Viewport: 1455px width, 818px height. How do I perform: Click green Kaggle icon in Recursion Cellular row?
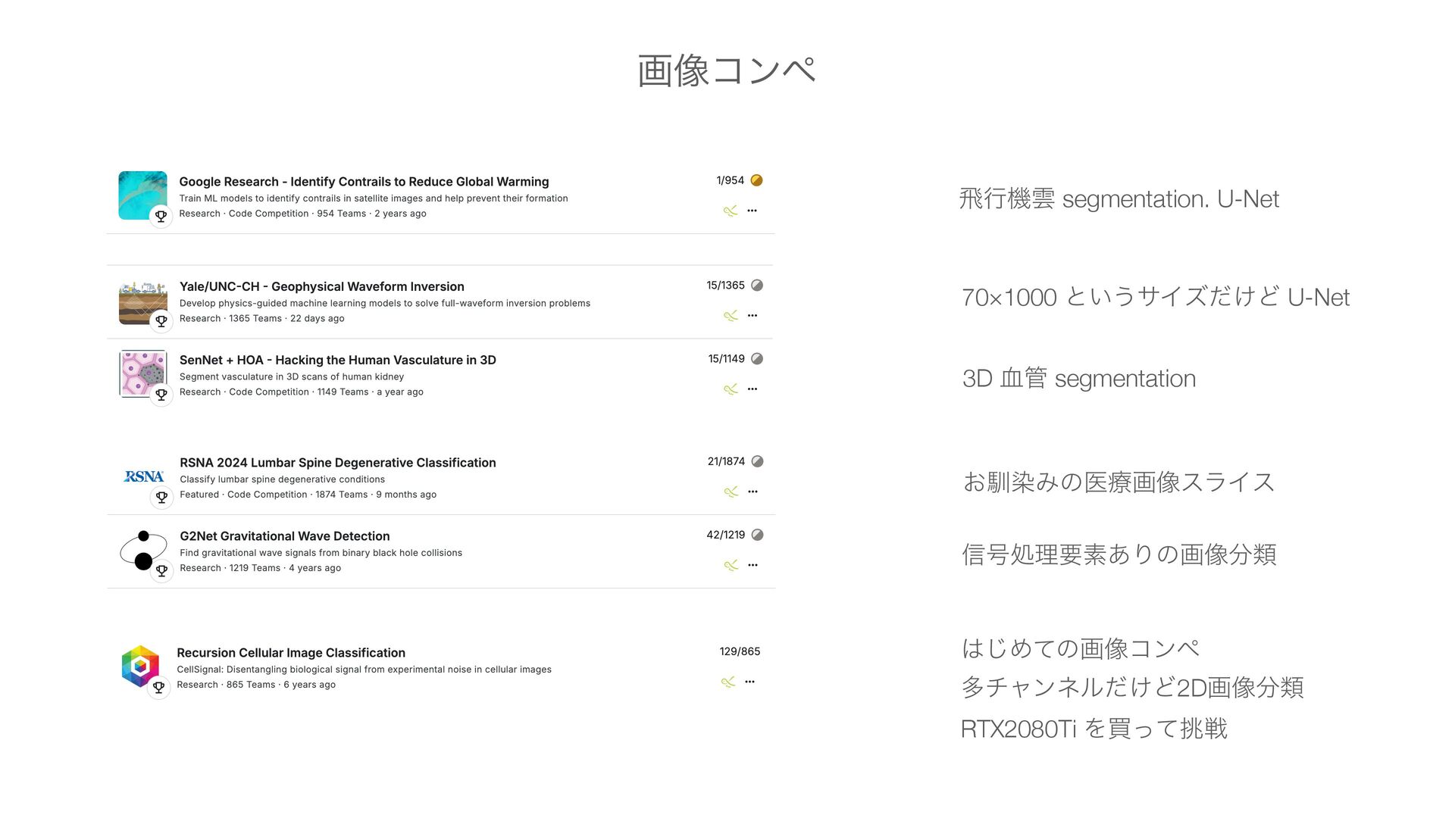(728, 682)
